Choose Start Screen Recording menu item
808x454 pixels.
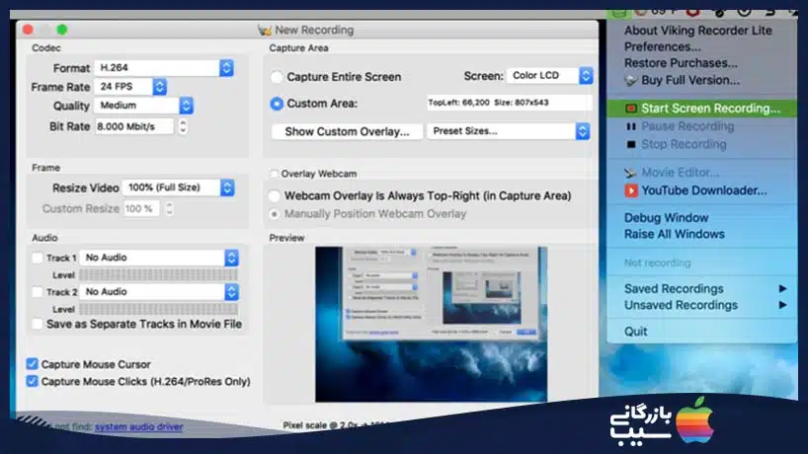(702, 109)
